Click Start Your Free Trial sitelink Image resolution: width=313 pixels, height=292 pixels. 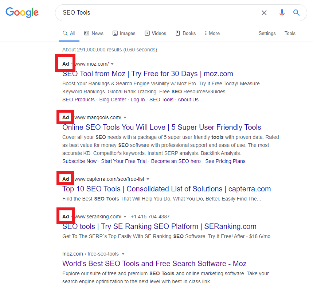pos(124,161)
